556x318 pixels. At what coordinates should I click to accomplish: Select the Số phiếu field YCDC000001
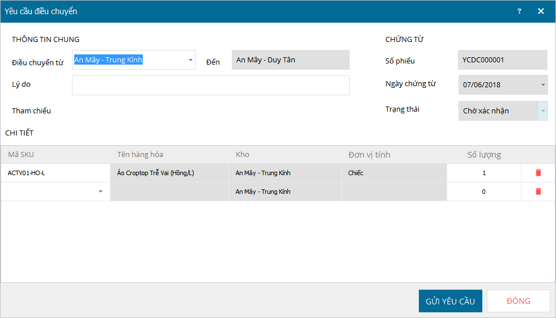502,60
